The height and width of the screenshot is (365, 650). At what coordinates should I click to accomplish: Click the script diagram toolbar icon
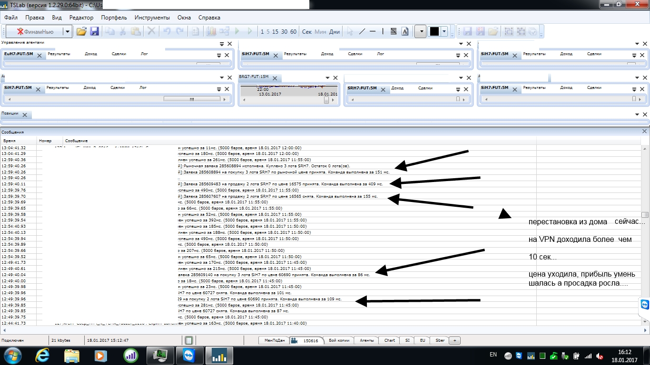click(224, 31)
